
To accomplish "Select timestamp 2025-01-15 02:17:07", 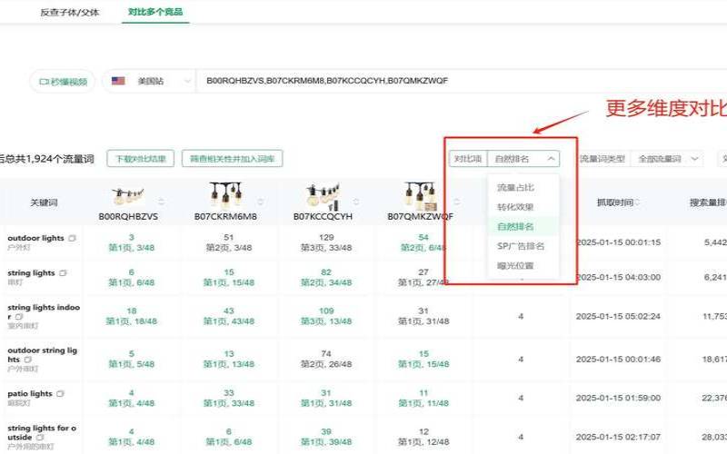I will (618, 437).
